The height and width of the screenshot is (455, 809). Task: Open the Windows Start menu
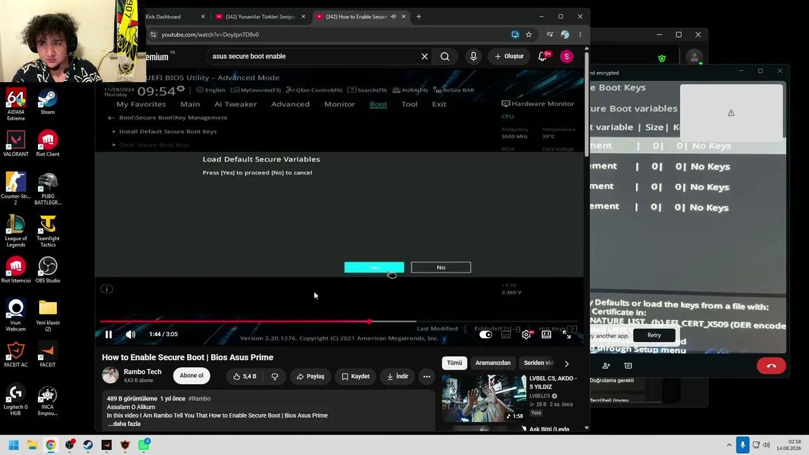tap(13, 445)
